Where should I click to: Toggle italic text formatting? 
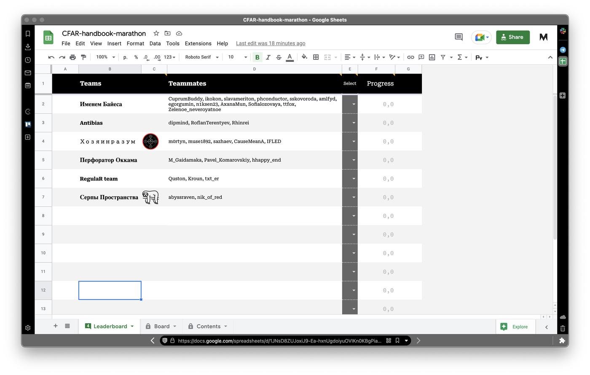tap(268, 57)
